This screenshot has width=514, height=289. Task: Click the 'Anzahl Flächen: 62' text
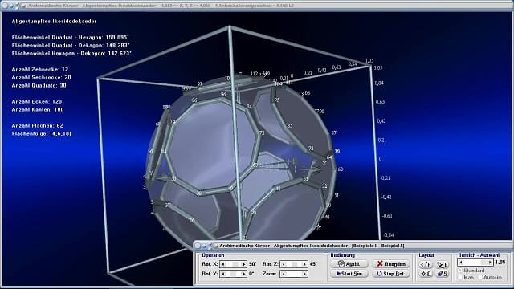tap(38, 125)
